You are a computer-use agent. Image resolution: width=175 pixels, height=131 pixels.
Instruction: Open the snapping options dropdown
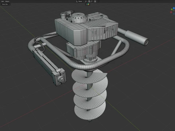tap(92, 1)
